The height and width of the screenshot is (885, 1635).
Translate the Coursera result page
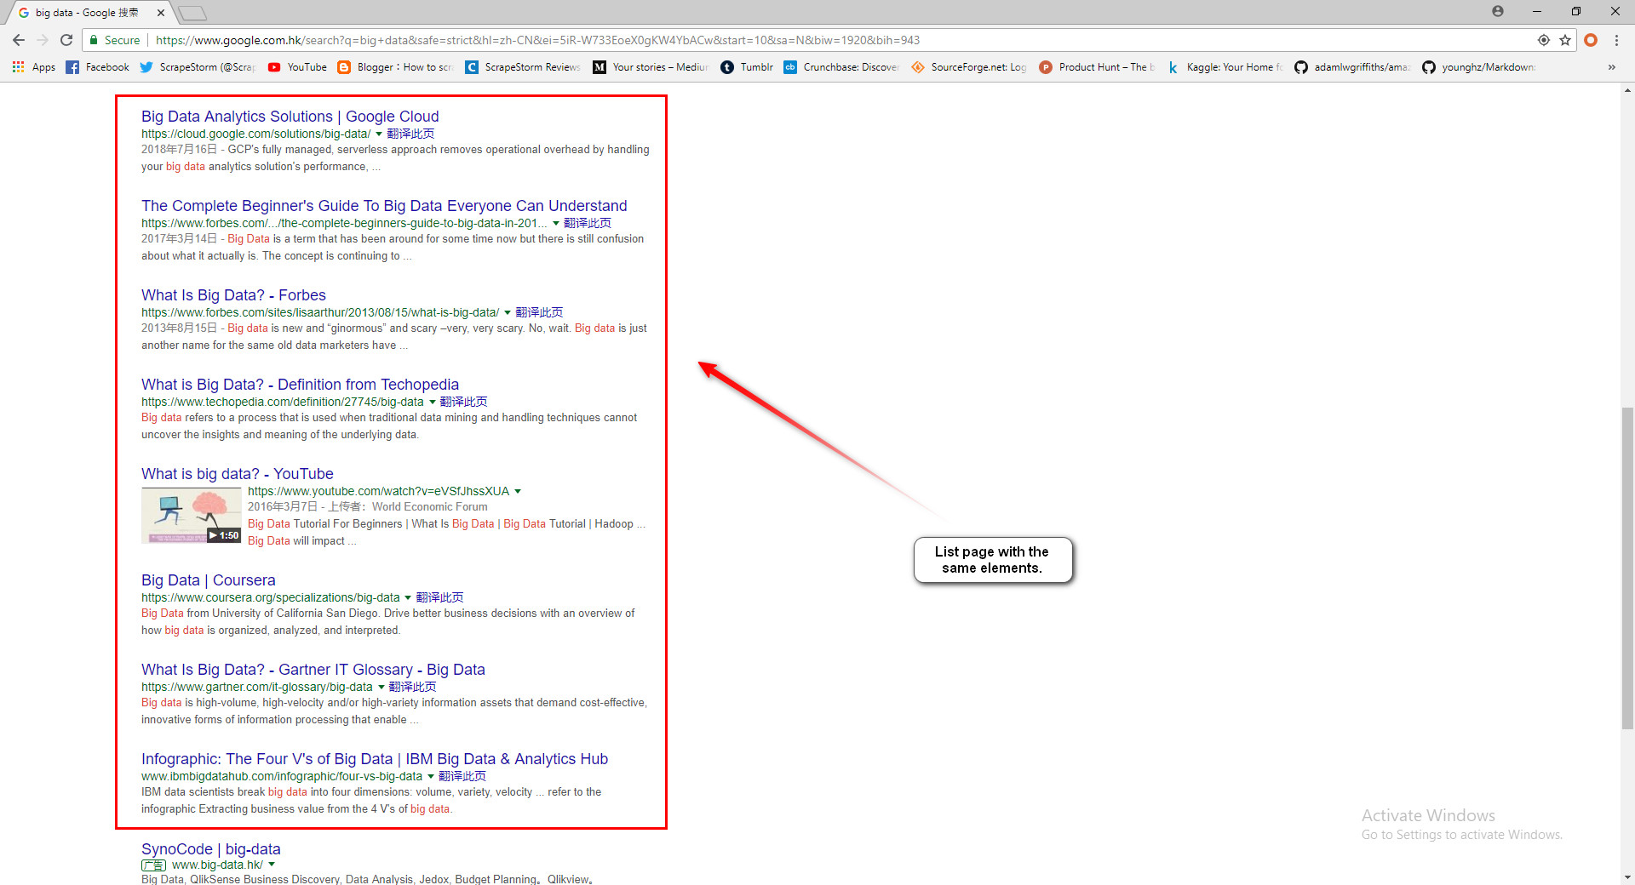[439, 597]
